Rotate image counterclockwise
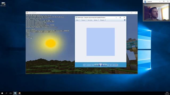 pos(109,65)
